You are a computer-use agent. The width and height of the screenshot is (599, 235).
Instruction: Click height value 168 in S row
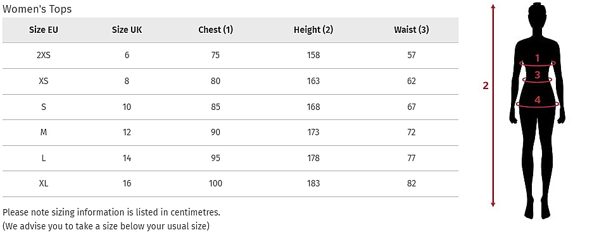click(313, 107)
